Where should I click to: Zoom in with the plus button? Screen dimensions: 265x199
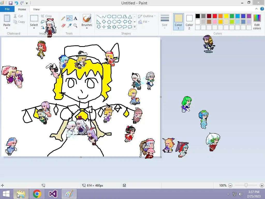pyautogui.click(x=262, y=186)
